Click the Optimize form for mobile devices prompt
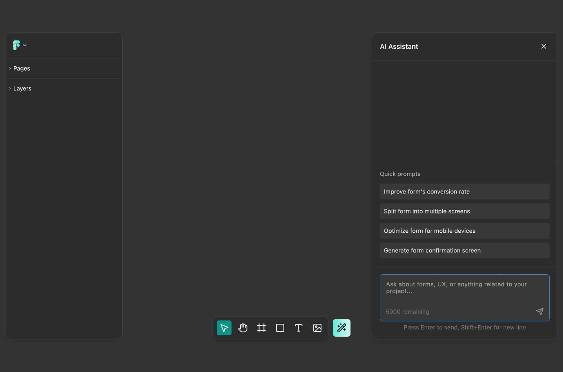The height and width of the screenshot is (372, 563). click(x=464, y=230)
